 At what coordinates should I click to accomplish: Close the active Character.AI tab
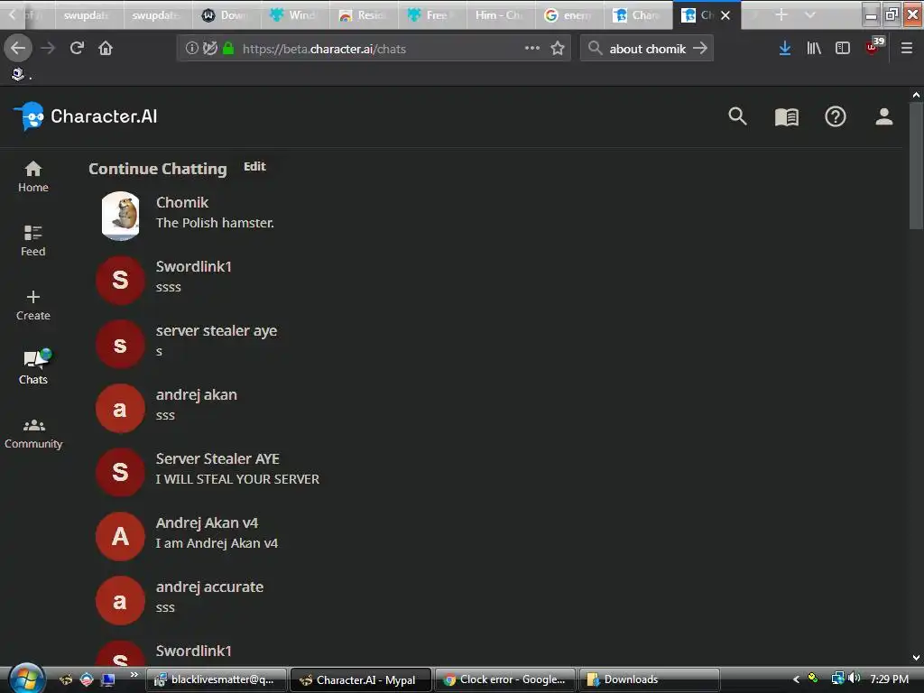click(x=725, y=15)
